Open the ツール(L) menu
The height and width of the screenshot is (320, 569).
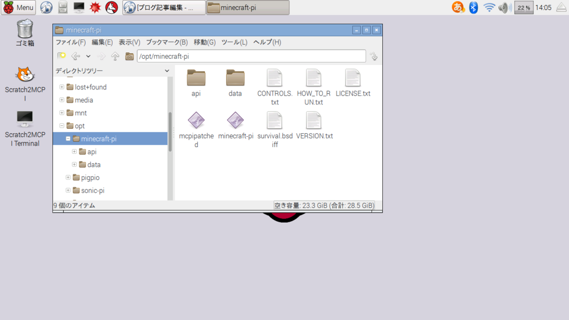point(234,42)
